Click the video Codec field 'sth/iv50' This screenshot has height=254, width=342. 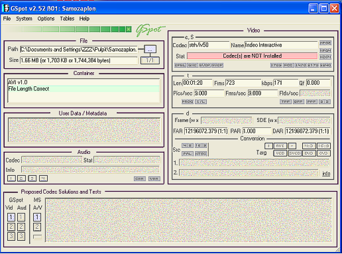click(209, 45)
